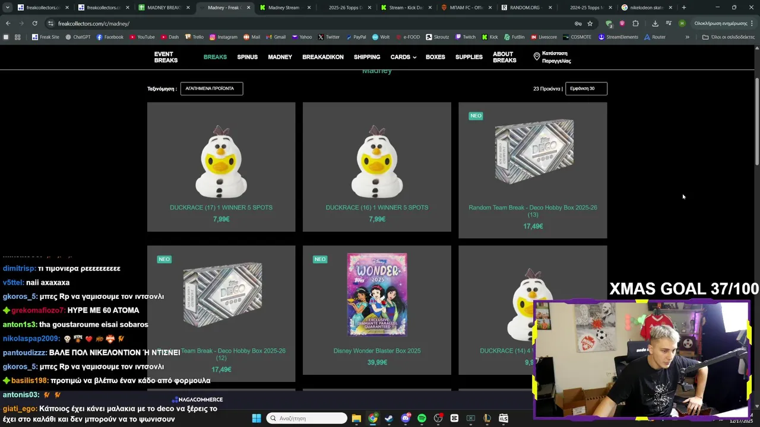Open a new browser tab

[684, 8]
